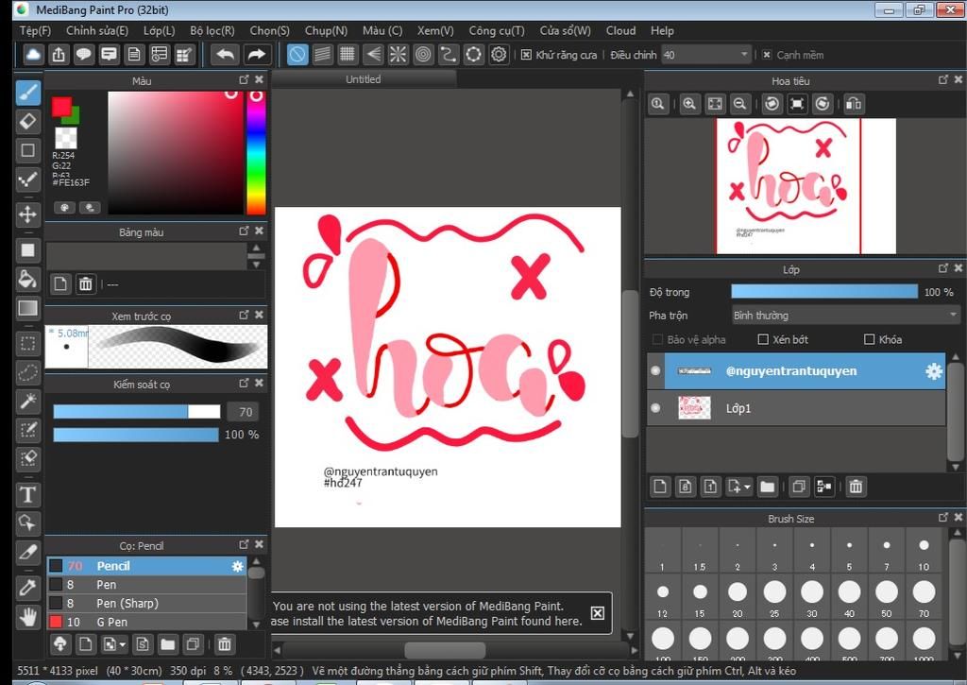Screen dimensions: 967x685
Task: Click the red foreground color swatch
Action: 61,106
